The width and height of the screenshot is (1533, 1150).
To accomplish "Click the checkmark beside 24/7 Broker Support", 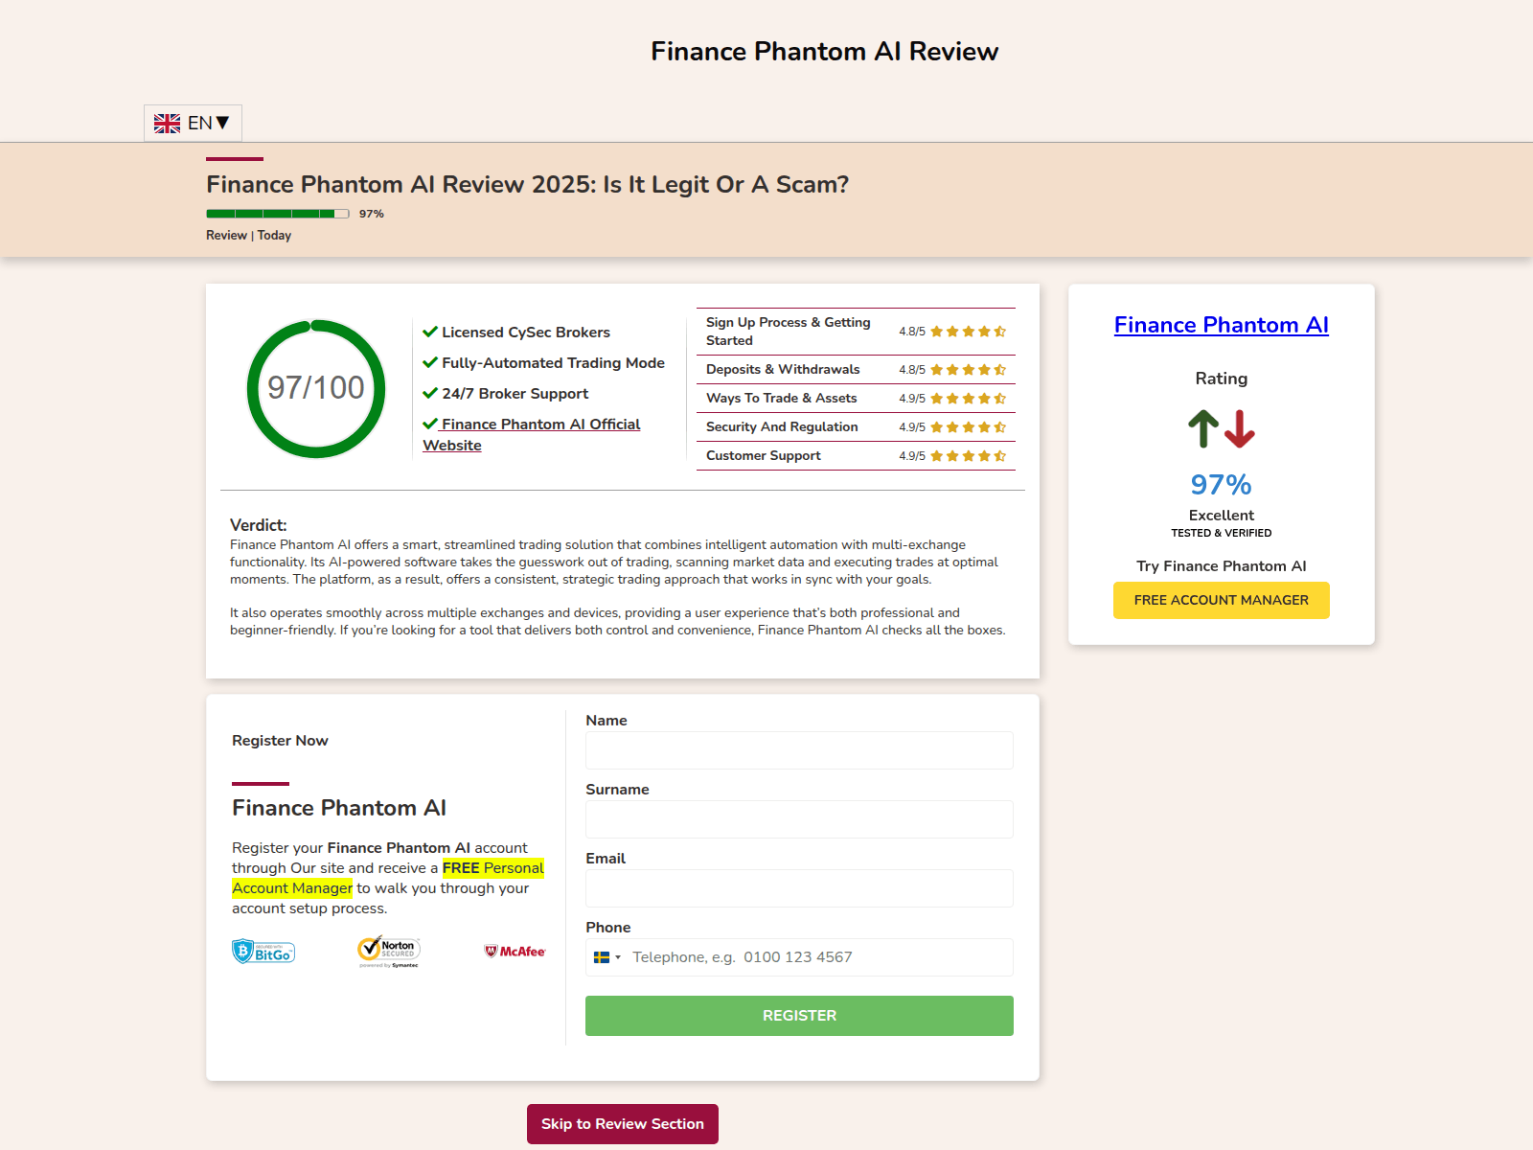I will (430, 393).
